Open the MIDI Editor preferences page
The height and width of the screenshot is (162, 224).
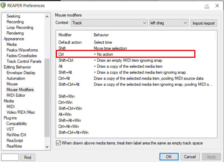coord(16,95)
